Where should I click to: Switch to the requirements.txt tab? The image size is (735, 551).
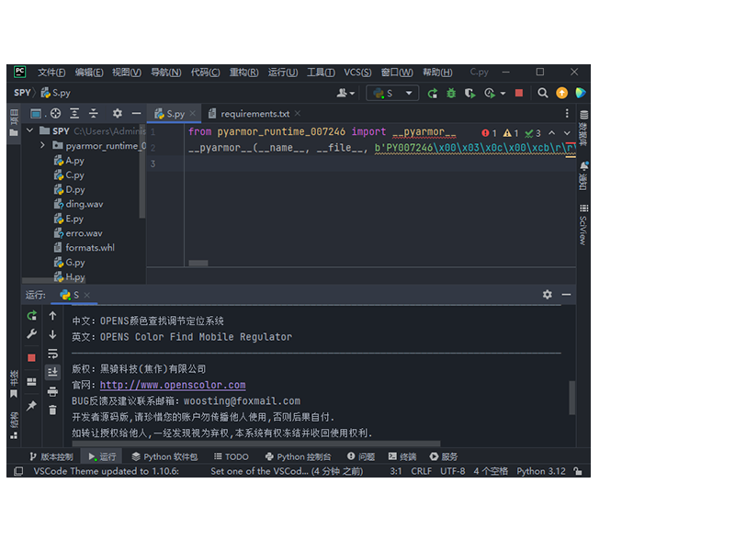pos(255,114)
